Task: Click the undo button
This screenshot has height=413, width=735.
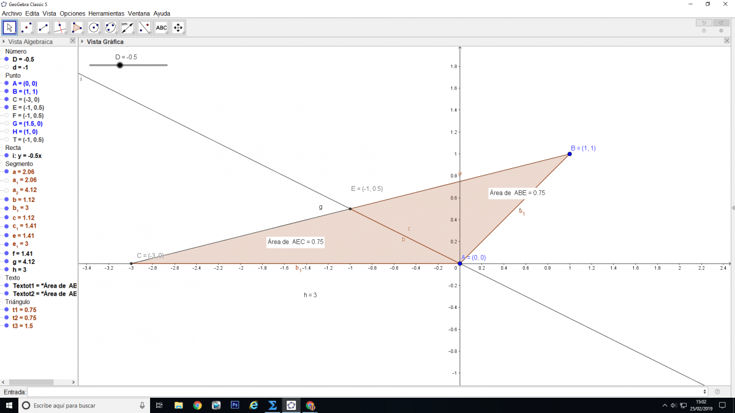Action: 704,23
